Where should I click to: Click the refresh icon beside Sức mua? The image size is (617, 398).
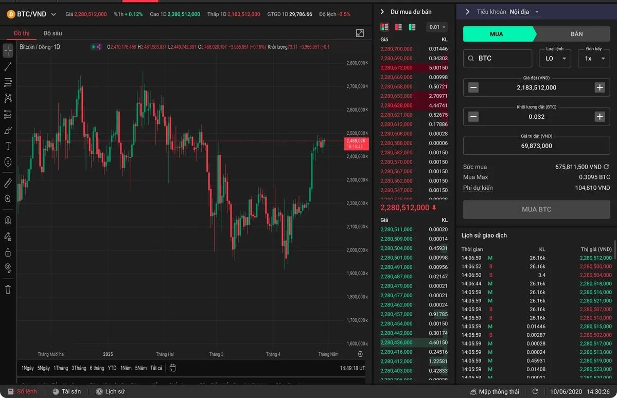coord(606,167)
